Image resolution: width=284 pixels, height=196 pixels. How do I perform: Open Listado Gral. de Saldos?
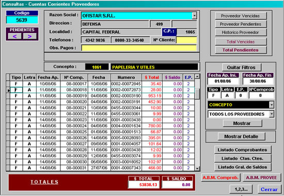point(243,167)
